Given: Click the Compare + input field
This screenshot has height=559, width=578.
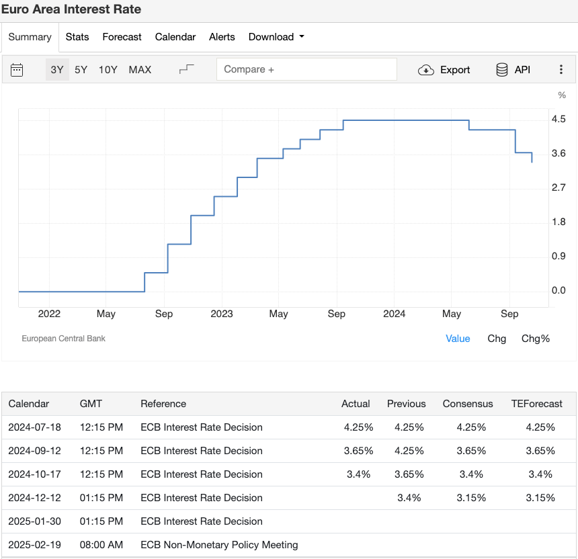Looking at the screenshot, I should tap(306, 69).
